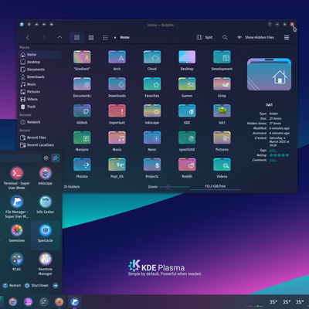Click the Restart button
The height and width of the screenshot is (309, 309).
[x=12, y=286]
